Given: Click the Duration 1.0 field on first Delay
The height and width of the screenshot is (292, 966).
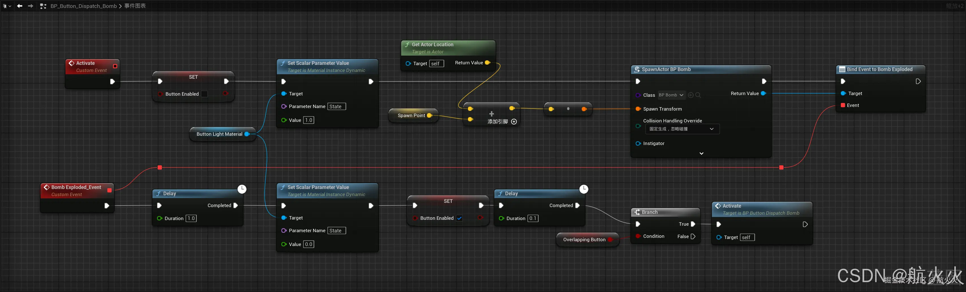Looking at the screenshot, I should click(191, 219).
